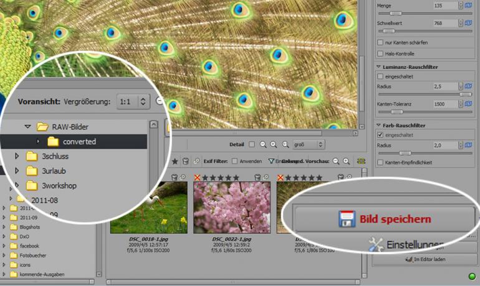The height and width of the screenshot is (286, 480).
Task: Reset Farb-Rauschfilter Radius icon
Action: (x=468, y=145)
